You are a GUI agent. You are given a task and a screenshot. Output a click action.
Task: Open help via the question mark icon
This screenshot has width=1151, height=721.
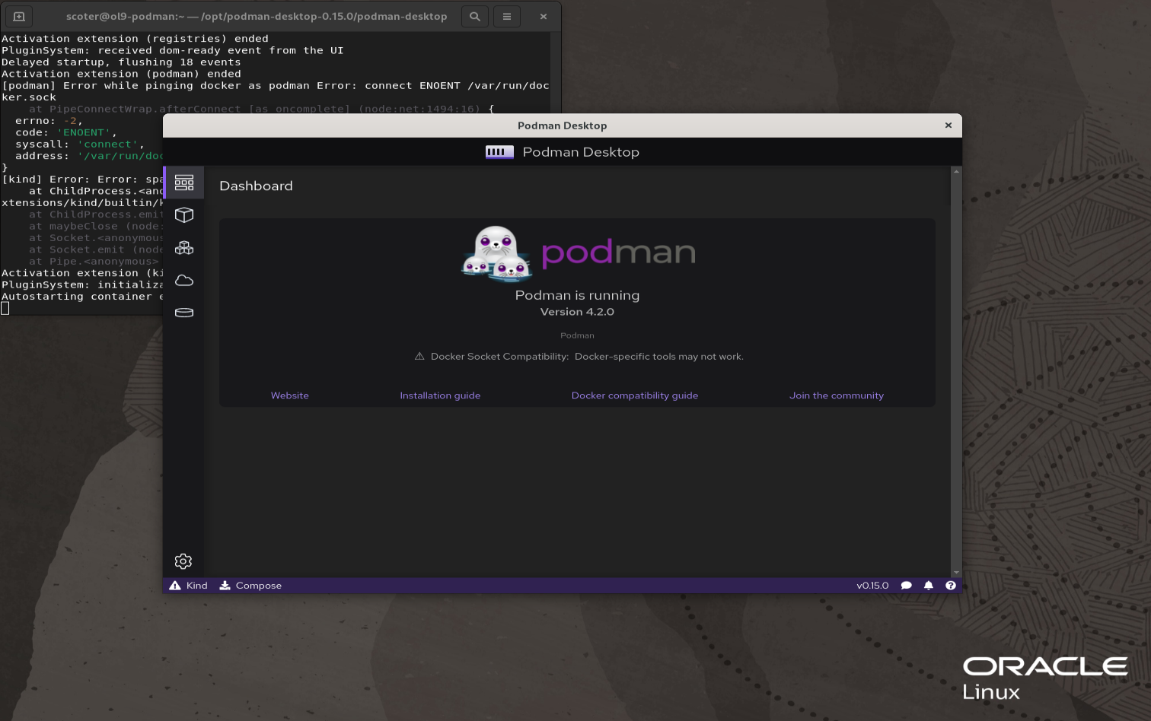tap(950, 585)
